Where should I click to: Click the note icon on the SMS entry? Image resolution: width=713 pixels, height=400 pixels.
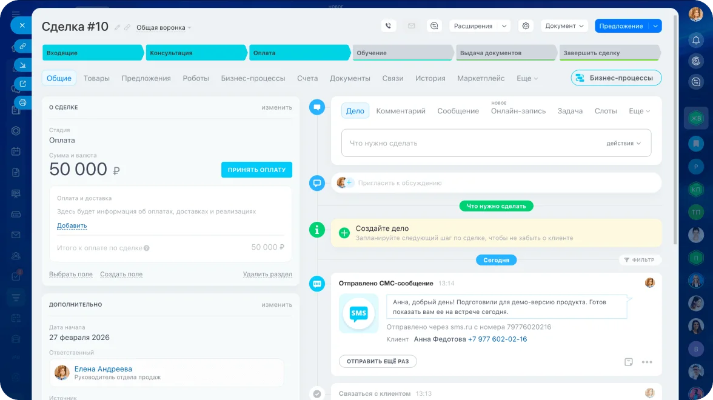click(629, 362)
